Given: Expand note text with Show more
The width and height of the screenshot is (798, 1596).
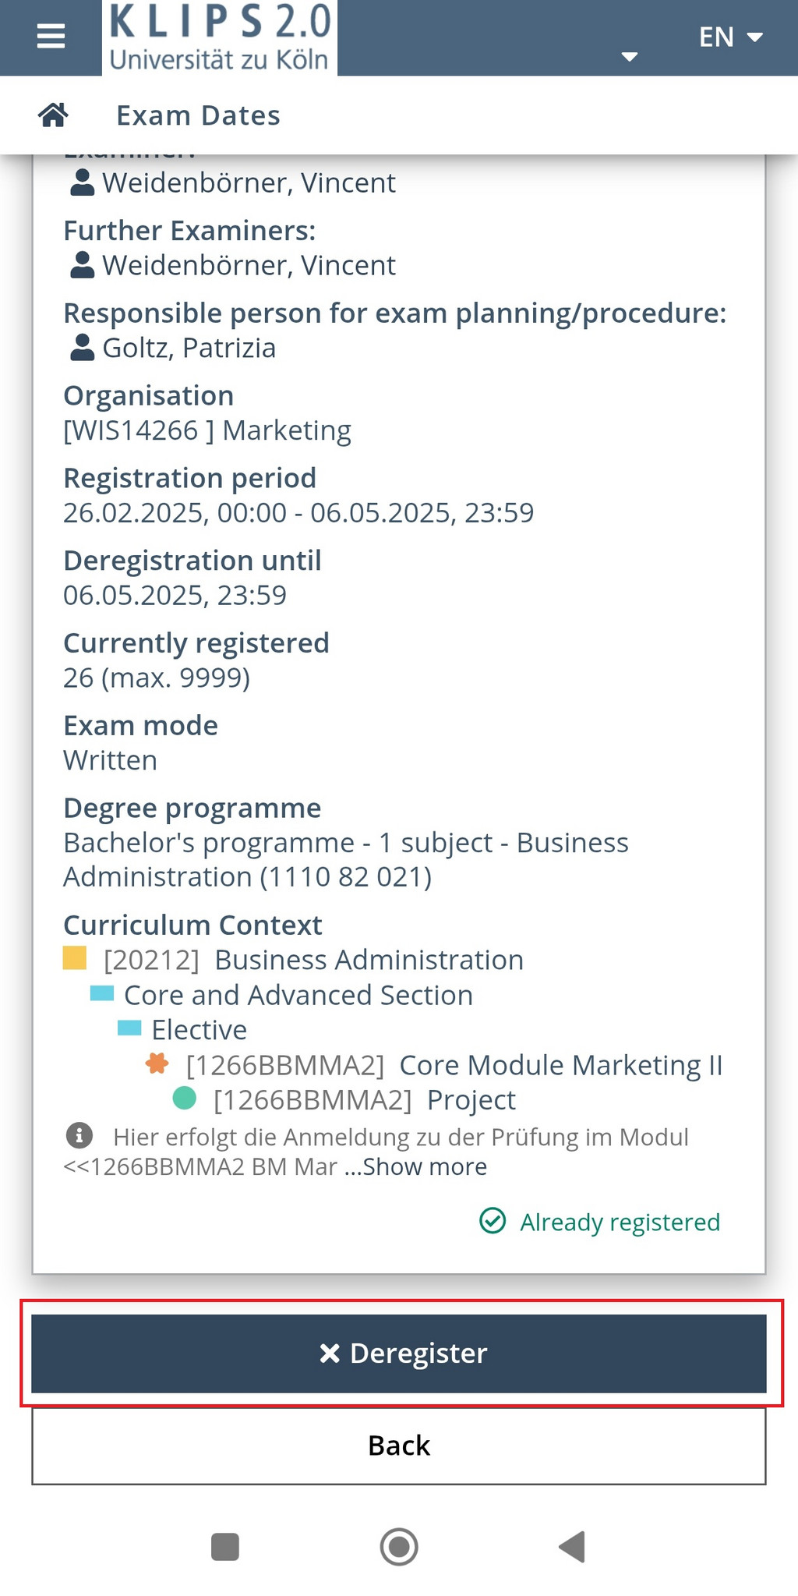Looking at the screenshot, I should 425,1166.
